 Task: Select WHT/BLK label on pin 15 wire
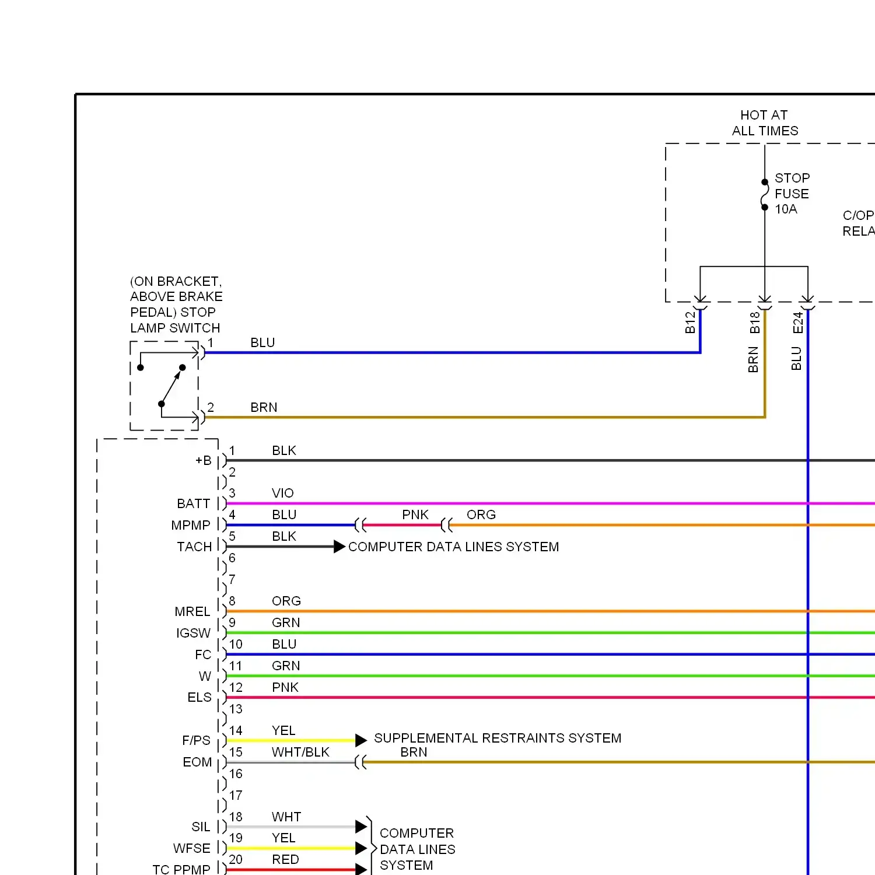pos(300,752)
